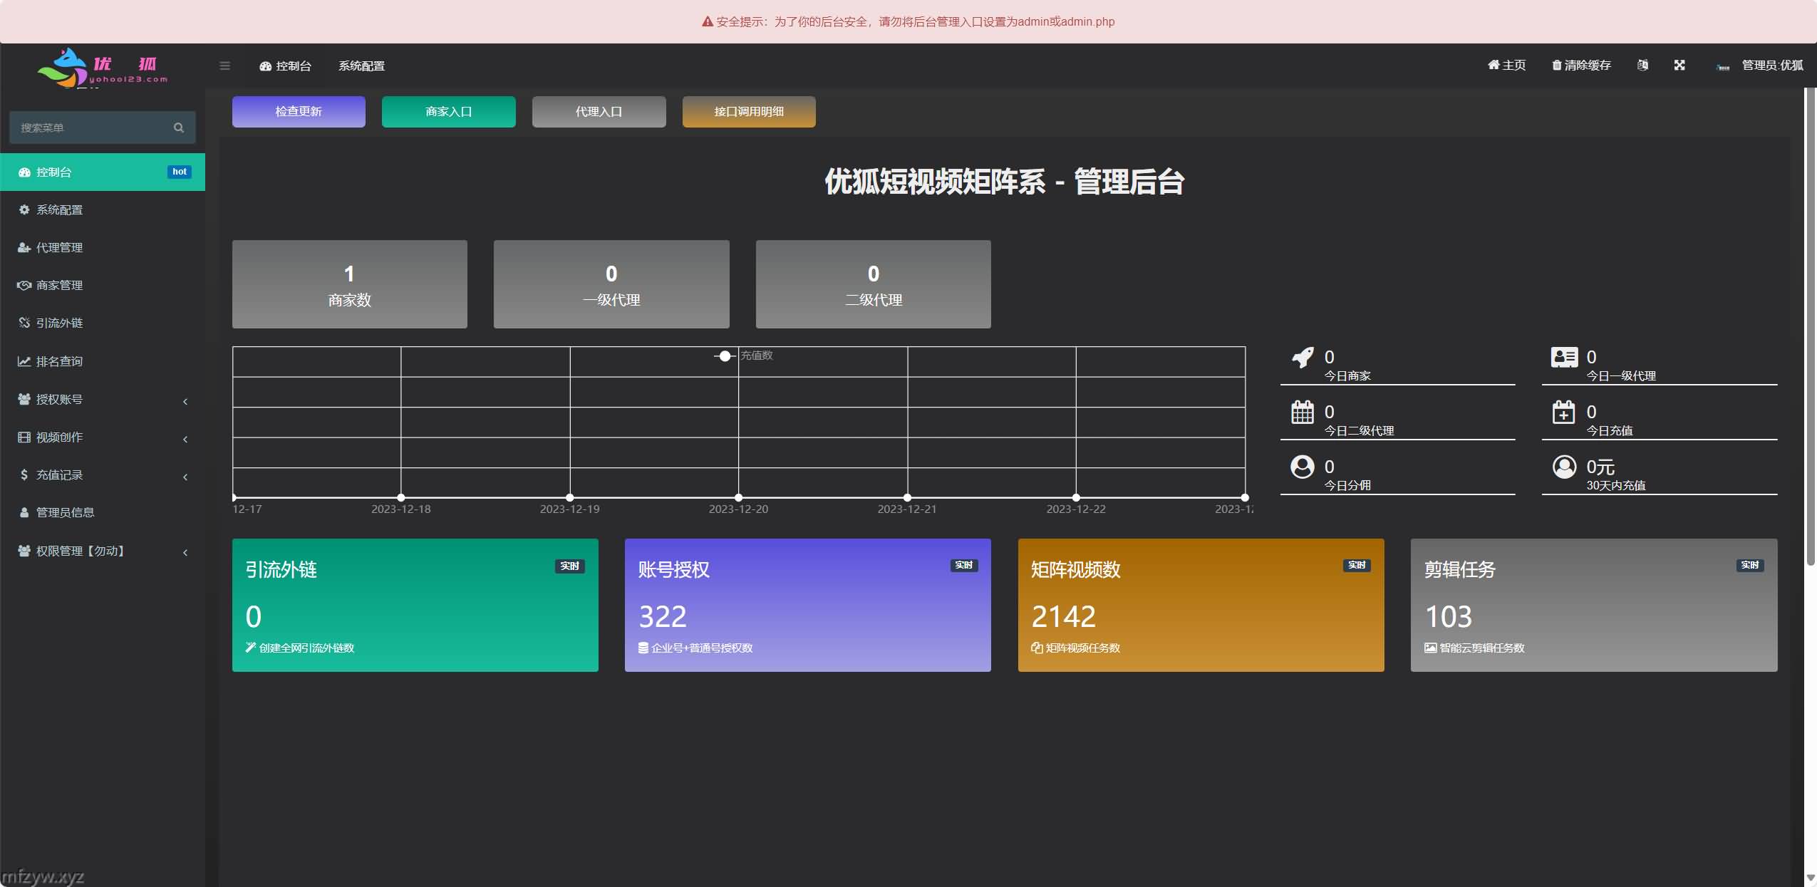
Task: Open 商家管理 in the sidebar
Action: 59,285
